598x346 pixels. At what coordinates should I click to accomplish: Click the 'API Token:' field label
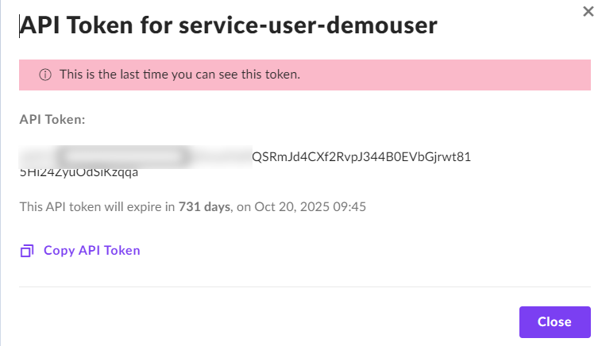(x=52, y=119)
